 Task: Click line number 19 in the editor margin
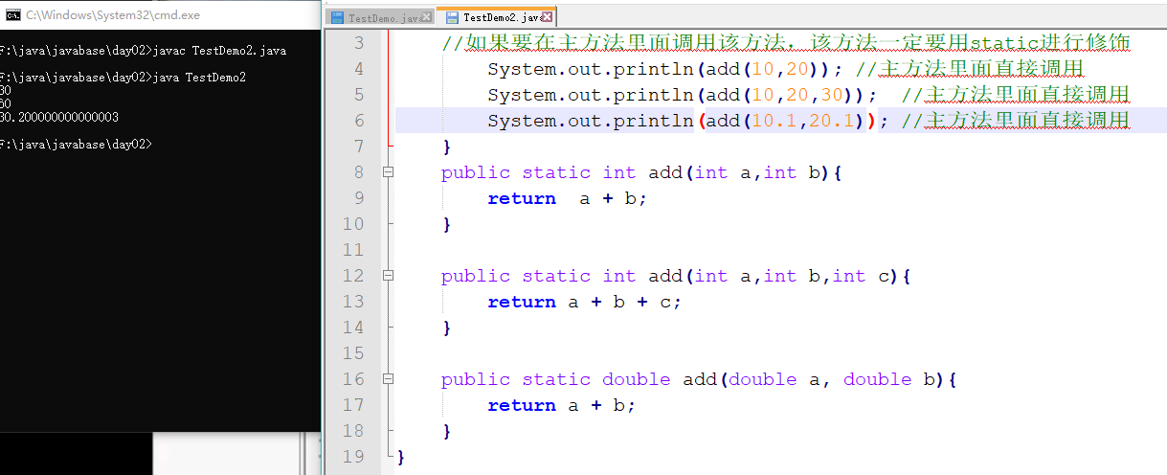(353, 457)
